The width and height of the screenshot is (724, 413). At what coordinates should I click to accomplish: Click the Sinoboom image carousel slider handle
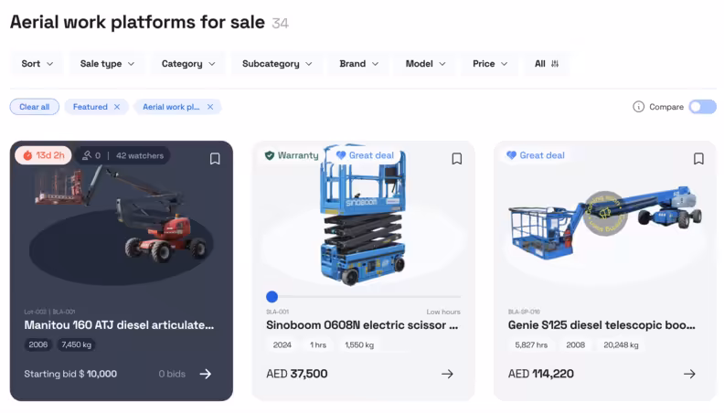click(x=271, y=296)
